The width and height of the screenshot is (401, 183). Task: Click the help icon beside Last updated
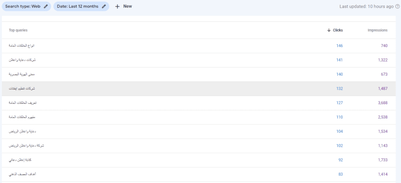click(x=397, y=6)
